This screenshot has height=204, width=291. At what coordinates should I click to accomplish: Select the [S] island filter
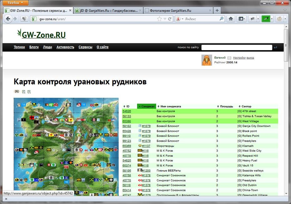click(x=29, y=92)
